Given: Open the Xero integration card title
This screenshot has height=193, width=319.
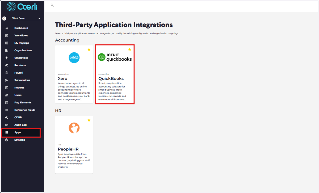Looking at the screenshot, I should (x=62, y=79).
